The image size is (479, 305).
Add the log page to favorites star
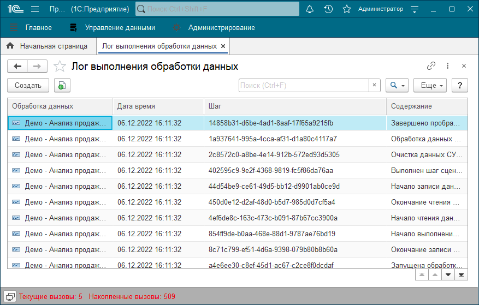(x=60, y=66)
